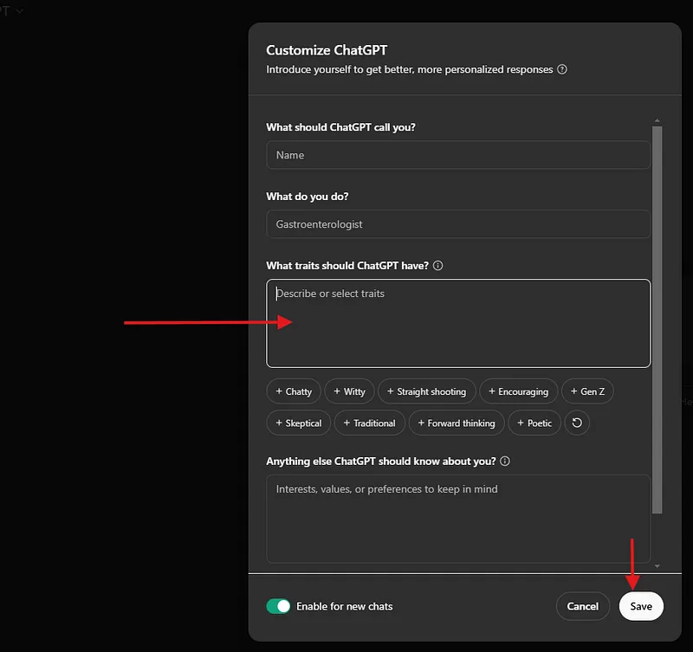Save the customization settings
This screenshot has width=693, height=652.
tap(641, 606)
